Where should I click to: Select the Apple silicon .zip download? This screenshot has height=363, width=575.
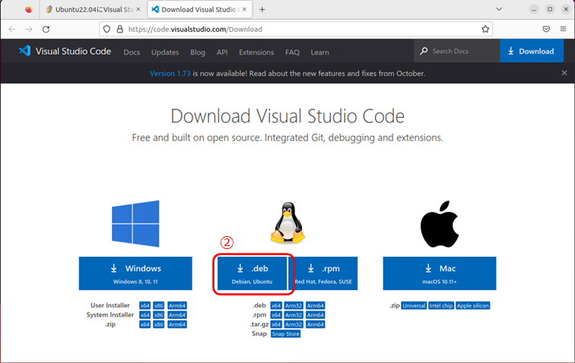(475, 305)
